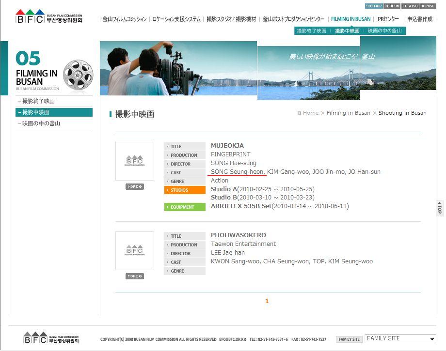
Task: Click the BFC logo in the footer
Action: pyautogui.click(x=51, y=337)
